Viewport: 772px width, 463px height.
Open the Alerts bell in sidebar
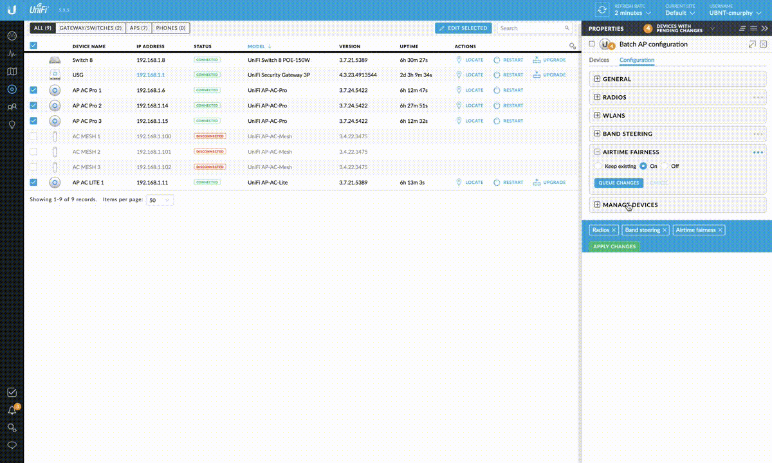[12, 410]
